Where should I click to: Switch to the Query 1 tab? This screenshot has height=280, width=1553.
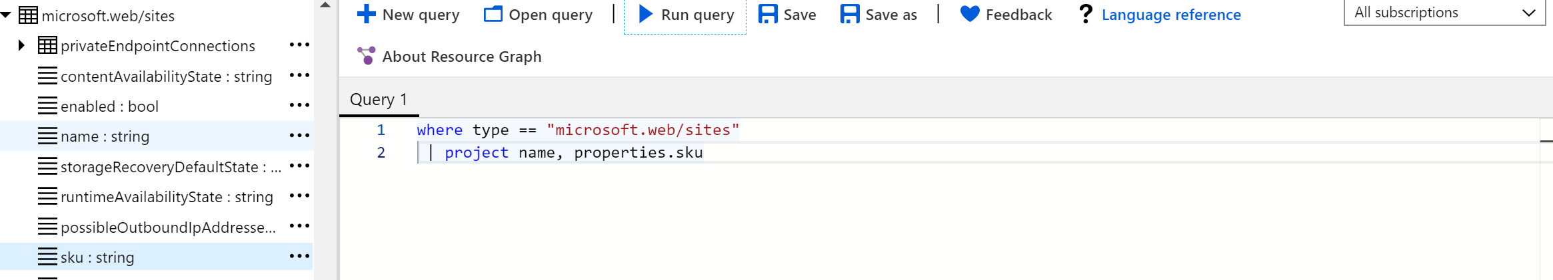[379, 100]
